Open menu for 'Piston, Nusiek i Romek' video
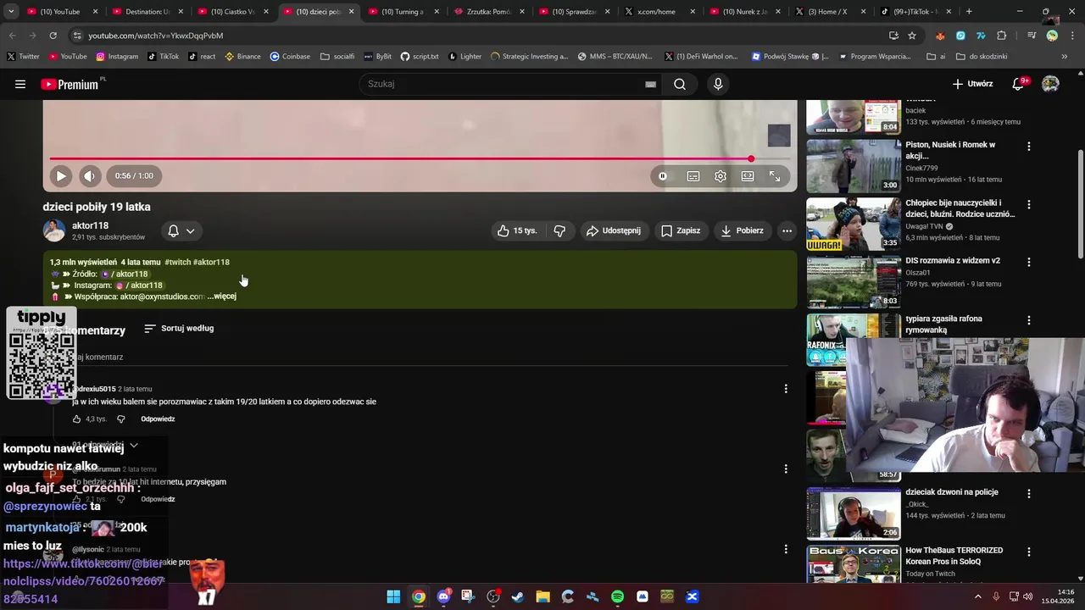The image size is (1085, 610). point(1029,147)
